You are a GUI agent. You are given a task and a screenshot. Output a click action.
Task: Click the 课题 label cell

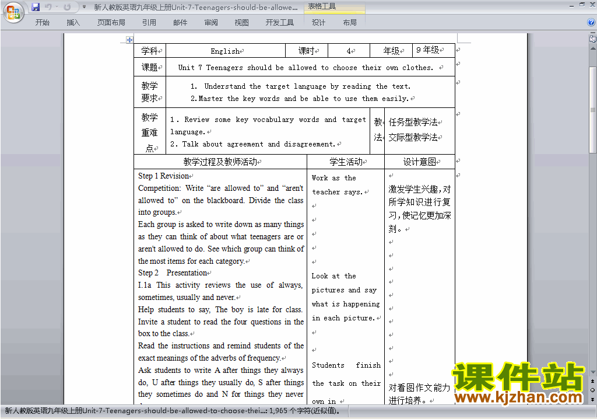tap(150, 68)
